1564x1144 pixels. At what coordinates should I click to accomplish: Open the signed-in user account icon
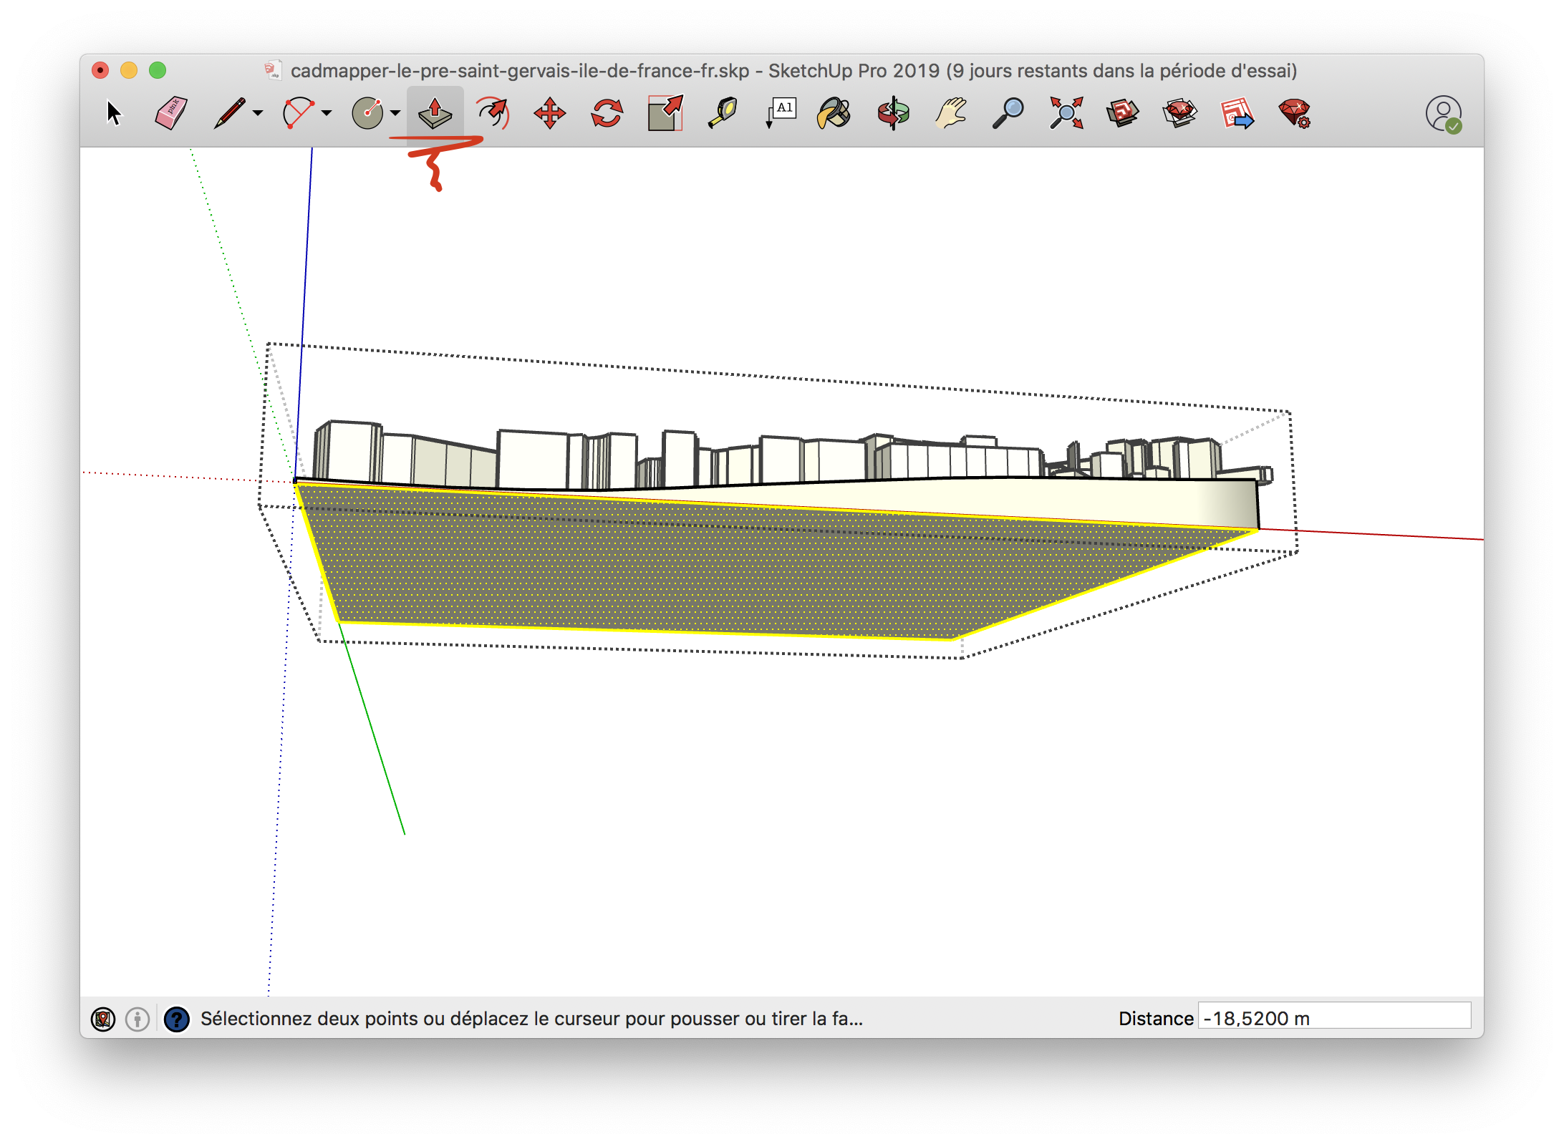[x=1444, y=114]
